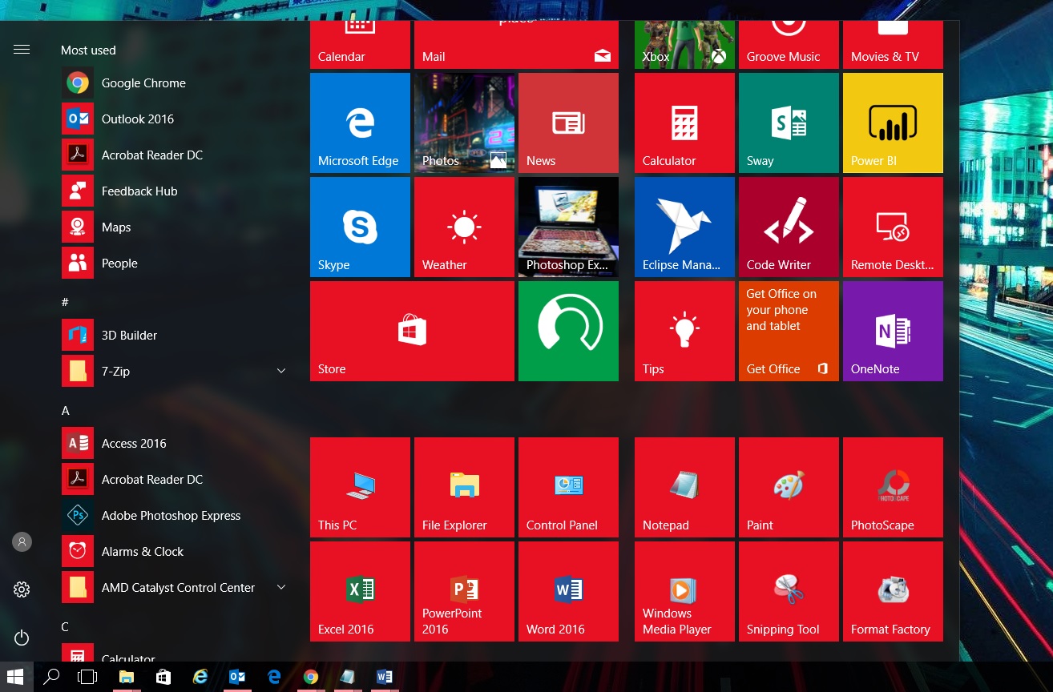The height and width of the screenshot is (692, 1053).
Task: Open the Mail tile
Action: pos(516,45)
